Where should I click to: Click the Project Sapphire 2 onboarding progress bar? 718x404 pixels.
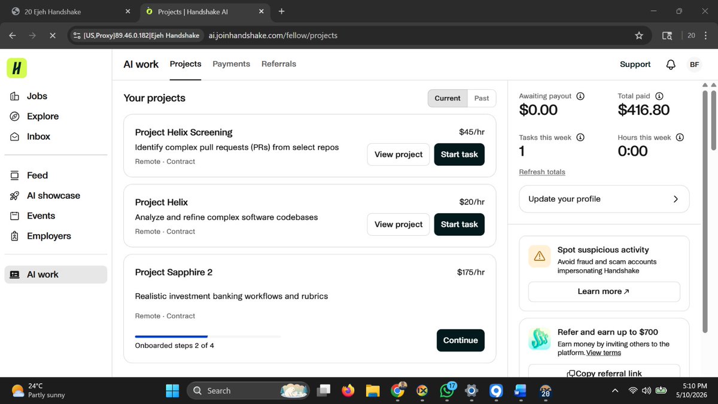click(208, 336)
